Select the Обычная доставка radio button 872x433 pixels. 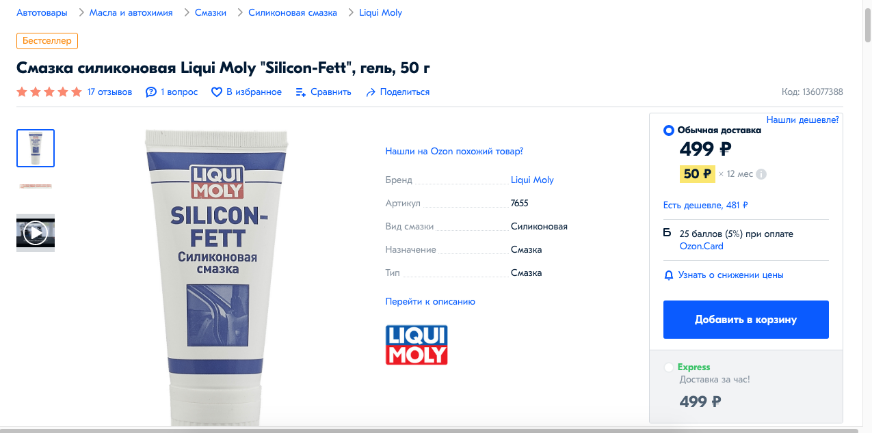[x=669, y=130]
